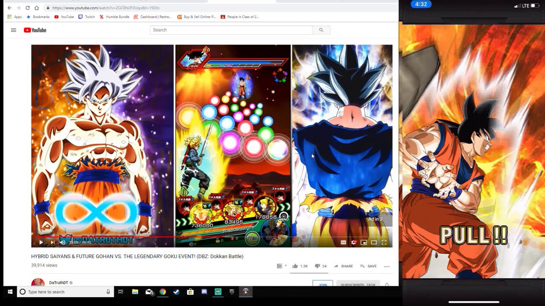Open the three-dot more actions menu
This screenshot has width=545, height=306.
387,266
